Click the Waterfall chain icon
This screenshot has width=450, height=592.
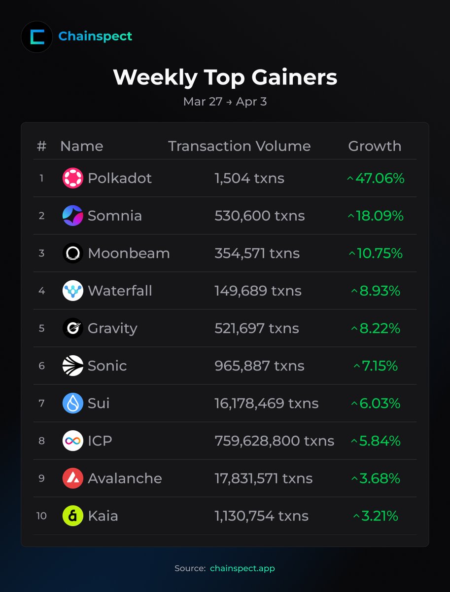tap(73, 291)
